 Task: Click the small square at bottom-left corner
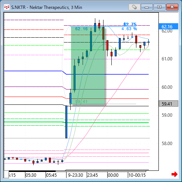(6, 175)
